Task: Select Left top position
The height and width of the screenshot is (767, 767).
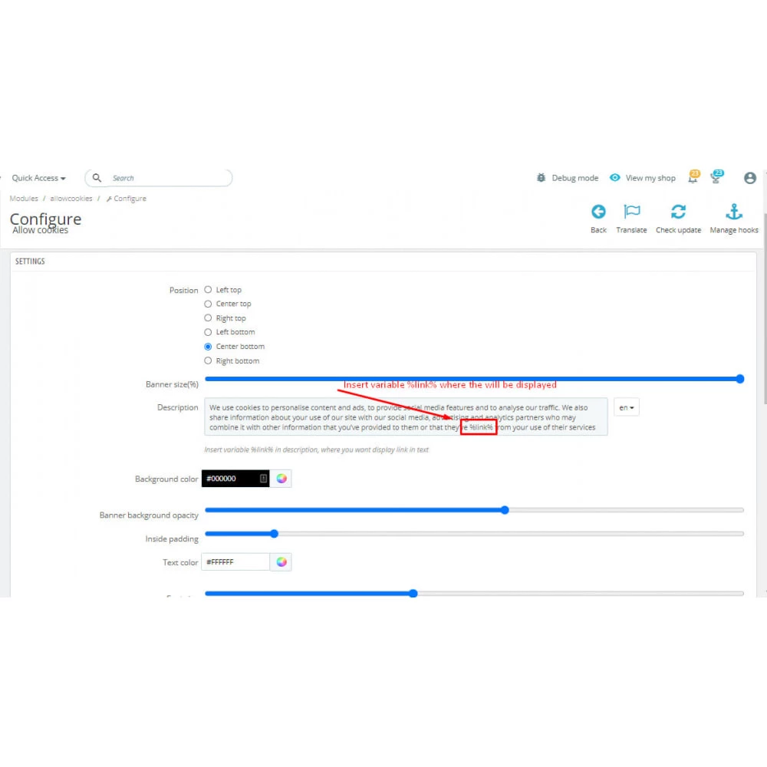Action: pos(208,290)
